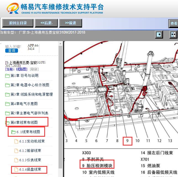Click [S-上海通用五菱-宝骏310W-2017-2018] heading
The height and width of the screenshot is (177, 178).
(x=25, y=64)
